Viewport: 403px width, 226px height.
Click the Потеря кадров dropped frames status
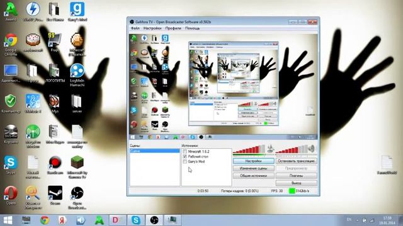pyautogui.click(x=239, y=191)
